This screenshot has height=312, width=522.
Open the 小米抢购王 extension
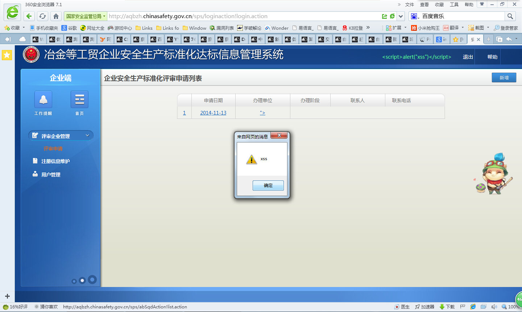tap(425, 28)
